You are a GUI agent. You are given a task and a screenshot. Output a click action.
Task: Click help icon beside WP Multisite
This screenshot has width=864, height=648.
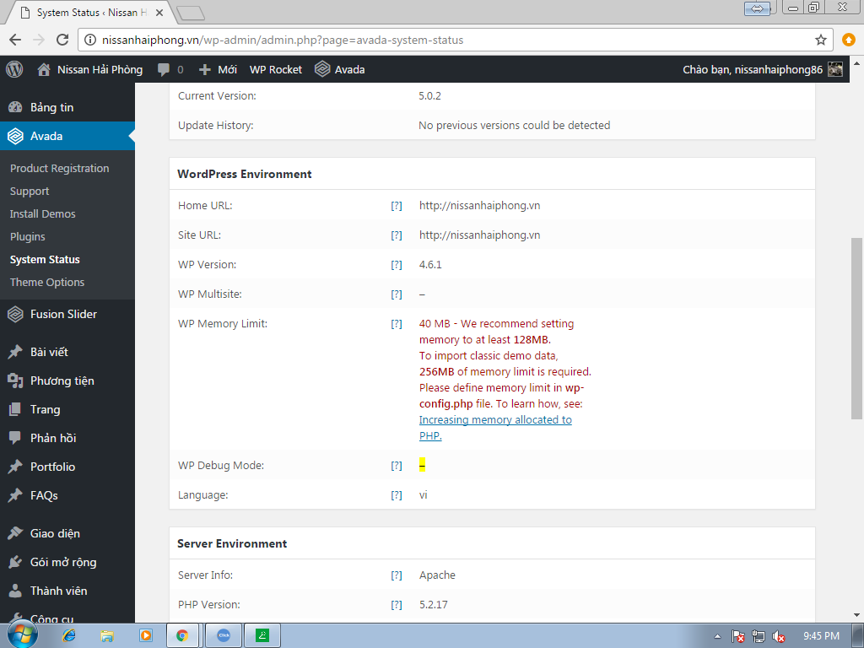coord(397,294)
